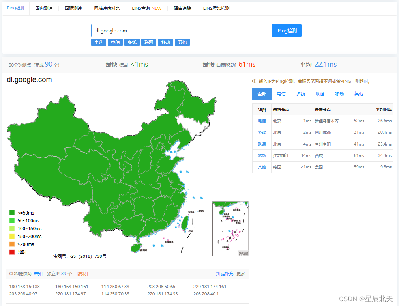Image resolution: width=399 pixels, height=306 pixels.
Task: Toggle the 其他 filter under search box
Action: pos(182,42)
